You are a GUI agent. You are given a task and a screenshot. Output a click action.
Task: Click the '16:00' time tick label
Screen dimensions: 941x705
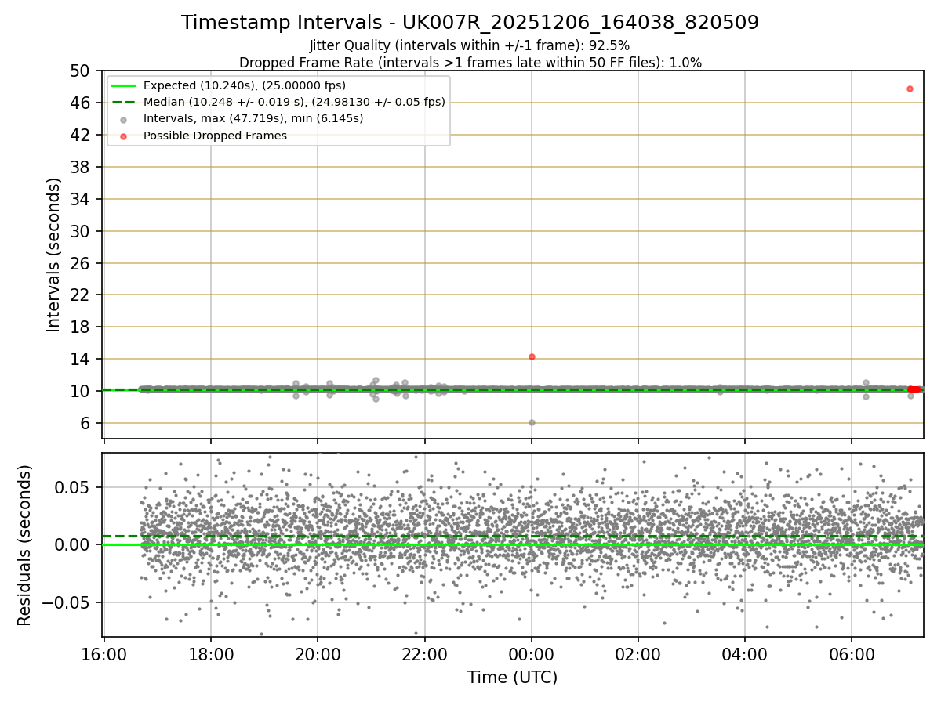104,653
